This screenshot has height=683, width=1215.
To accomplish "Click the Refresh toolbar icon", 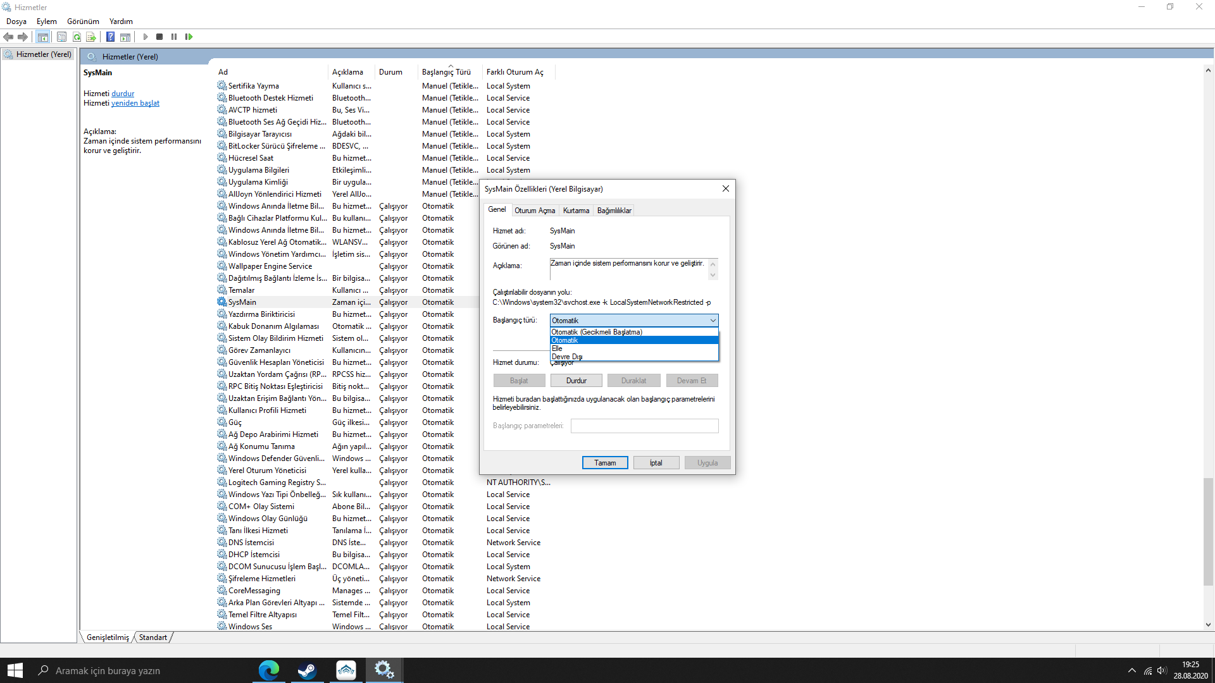I will tap(77, 37).
